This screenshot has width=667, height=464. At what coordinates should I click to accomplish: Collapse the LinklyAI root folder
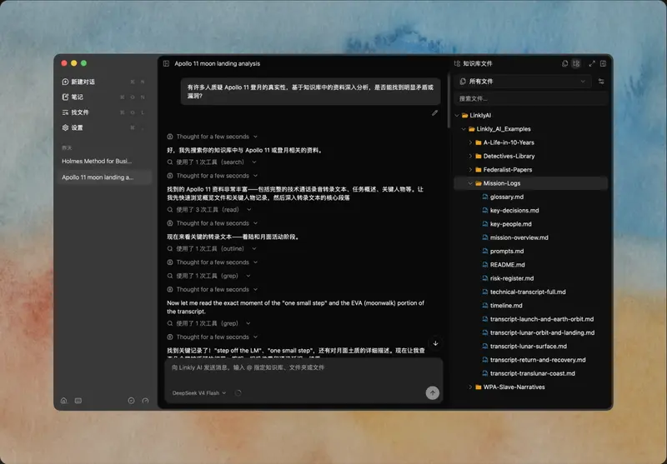[x=457, y=115]
